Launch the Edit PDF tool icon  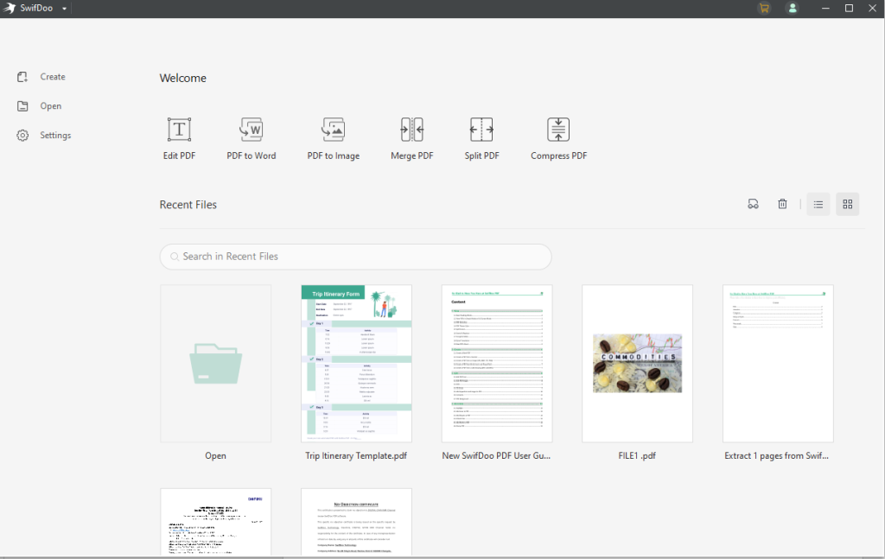pos(179,130)
